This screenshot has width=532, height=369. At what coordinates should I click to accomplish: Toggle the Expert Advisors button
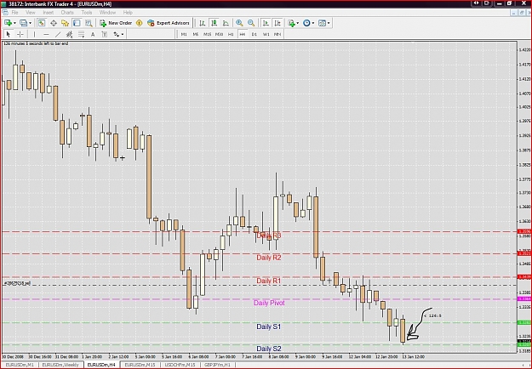tap(169, 23)
